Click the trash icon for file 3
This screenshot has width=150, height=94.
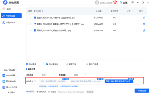pyautogui.click(x=144, y=30)
